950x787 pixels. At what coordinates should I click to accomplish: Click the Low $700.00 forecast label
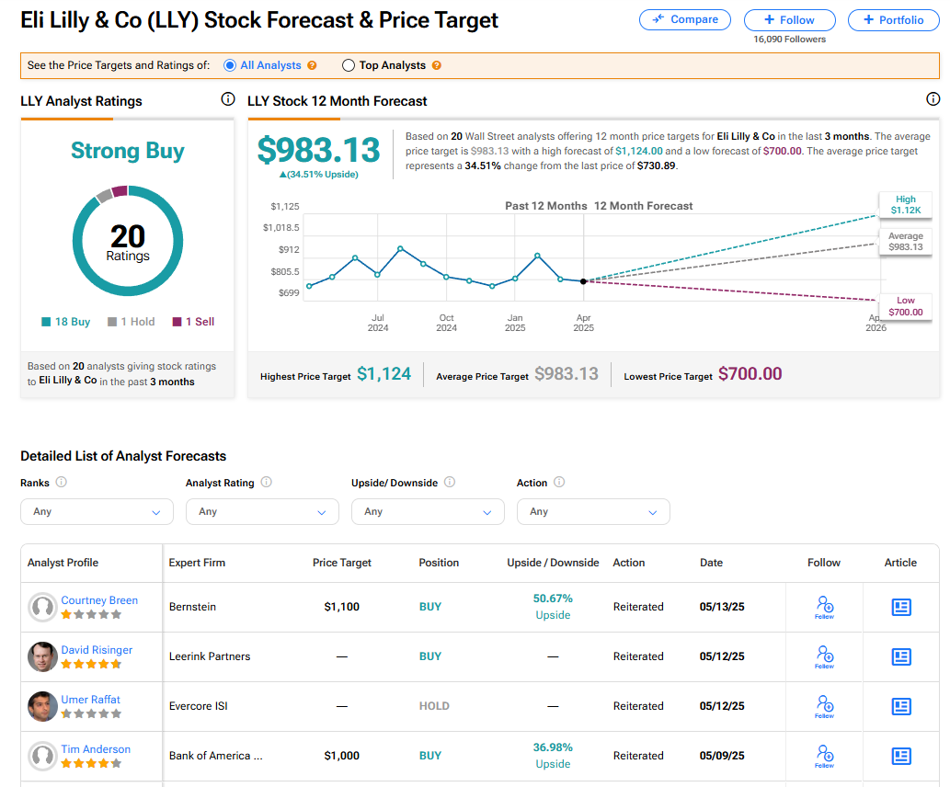(905, 306)
